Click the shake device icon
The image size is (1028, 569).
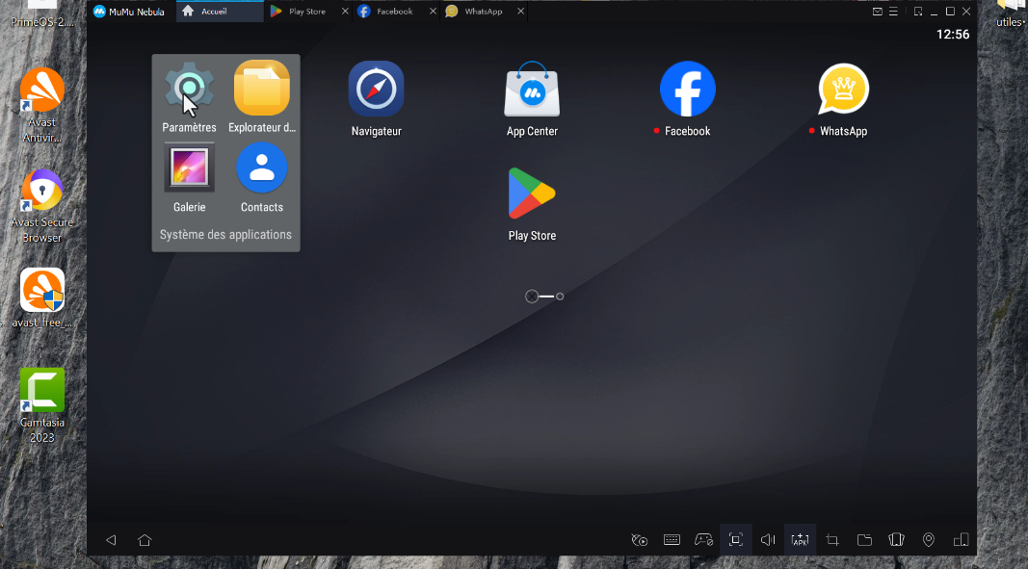pos(896,540)
